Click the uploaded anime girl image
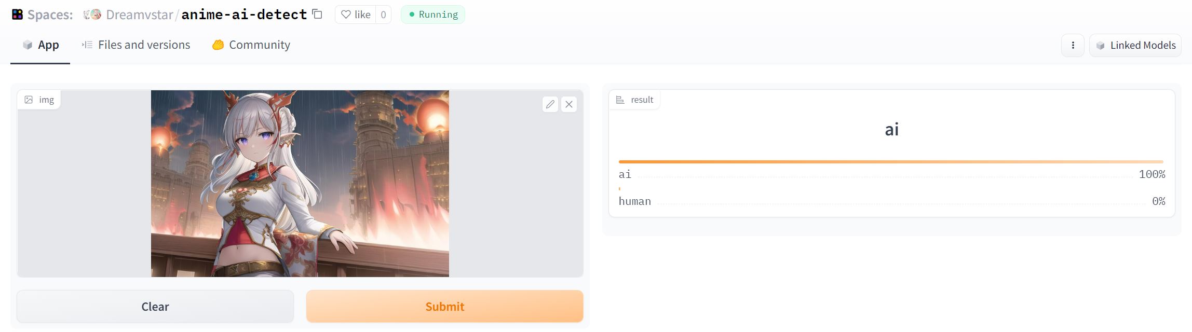The width and height of the screenshot is (1192, 332). click(300, 184)
